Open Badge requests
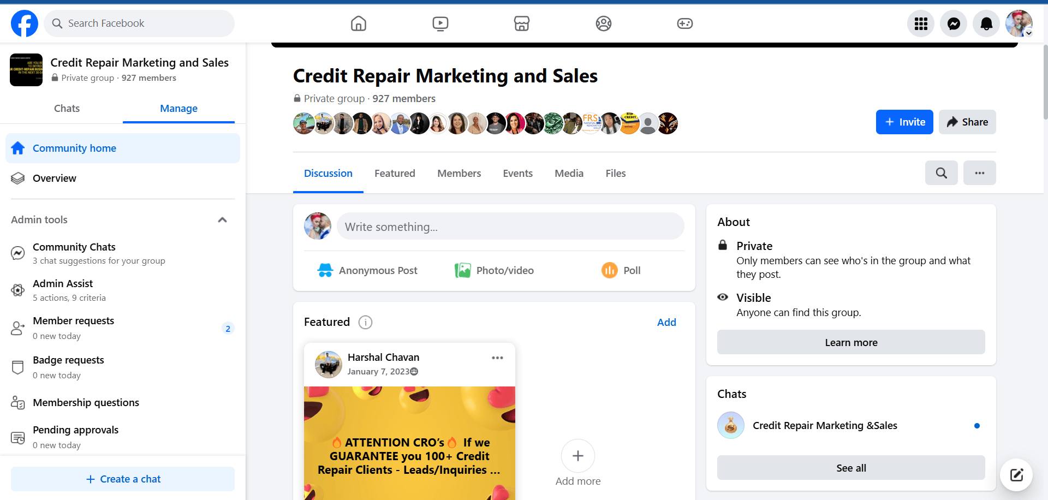The height and width of the screenshot is (500, 1048). [x=123, y=367]
